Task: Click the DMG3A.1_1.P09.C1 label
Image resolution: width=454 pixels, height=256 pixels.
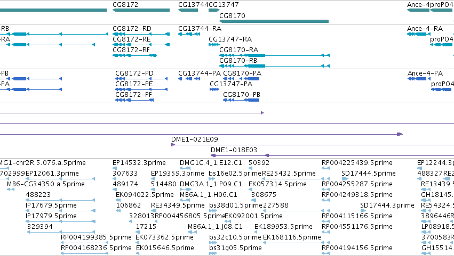Action: (211, 184)
